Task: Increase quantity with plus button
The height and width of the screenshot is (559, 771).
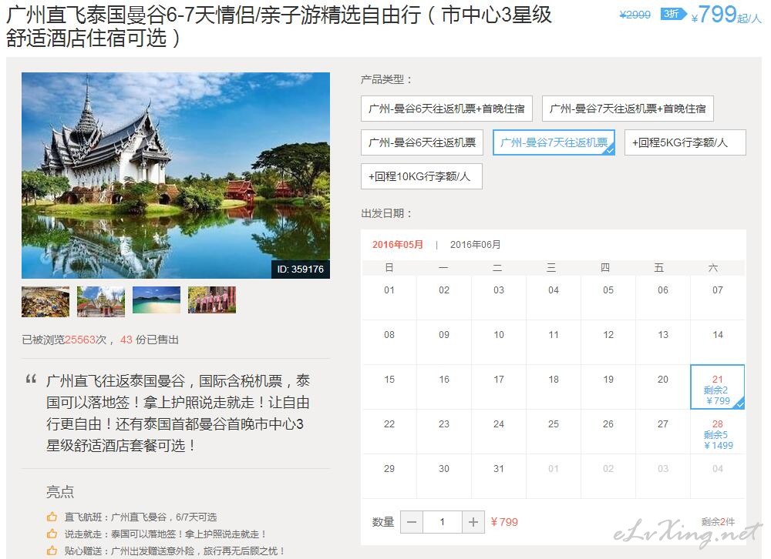Action: pyautogui.click(x=473, y=522)
